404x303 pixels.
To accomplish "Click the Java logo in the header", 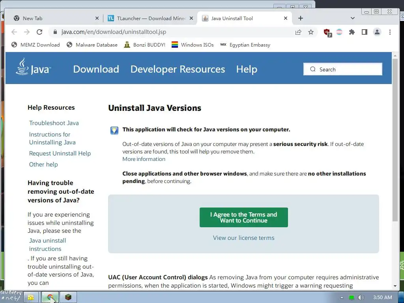I will [x=33, y=67].
